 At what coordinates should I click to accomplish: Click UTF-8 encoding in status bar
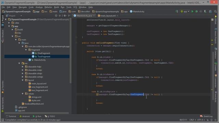201,120
